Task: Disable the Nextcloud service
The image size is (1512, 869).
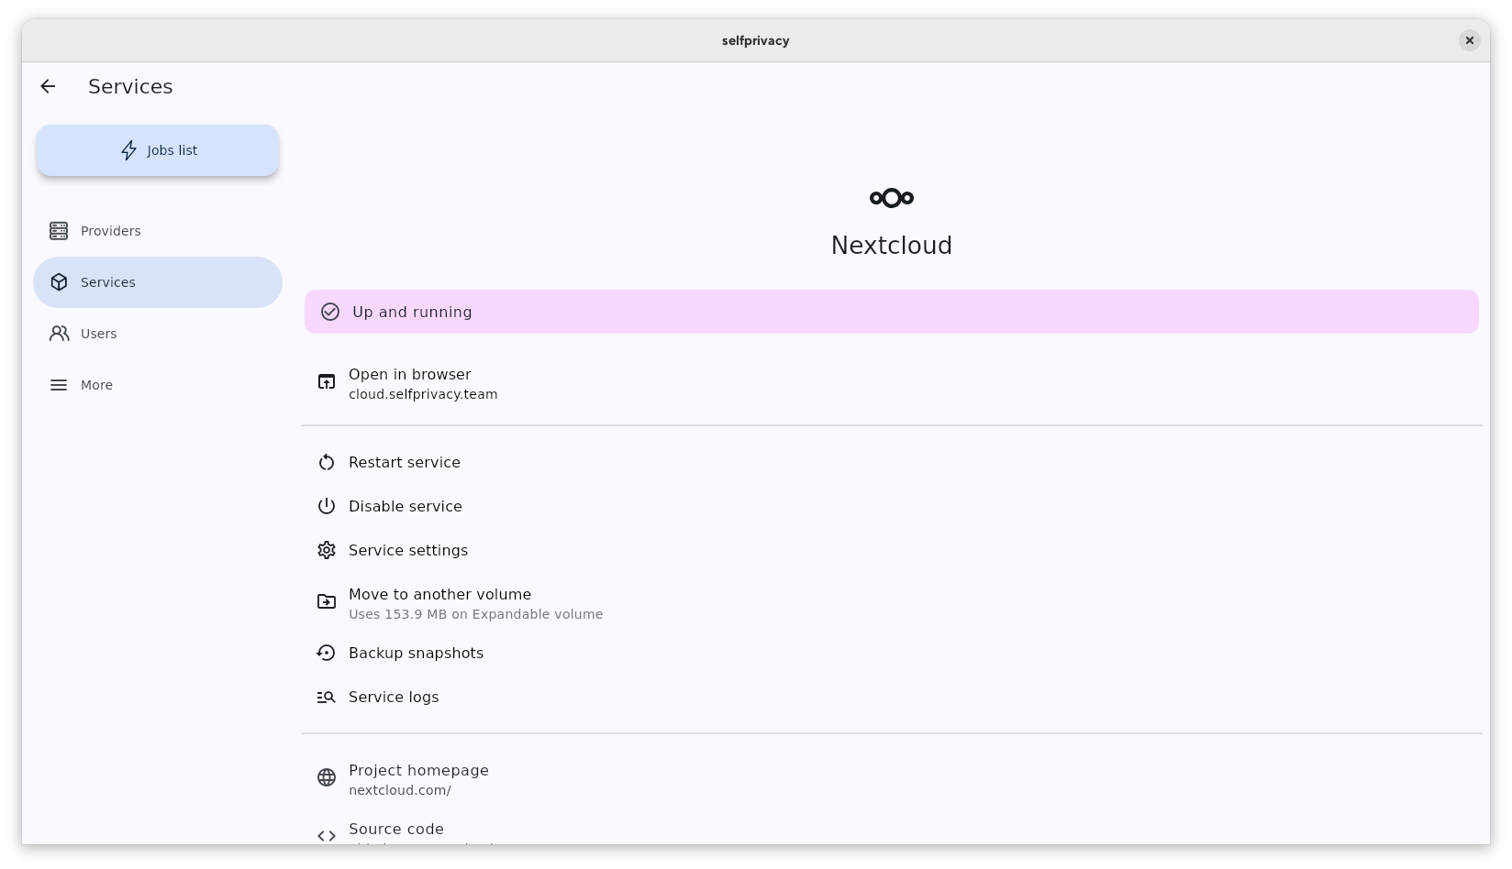Action: pyautogui.click(x=892, y=506)
